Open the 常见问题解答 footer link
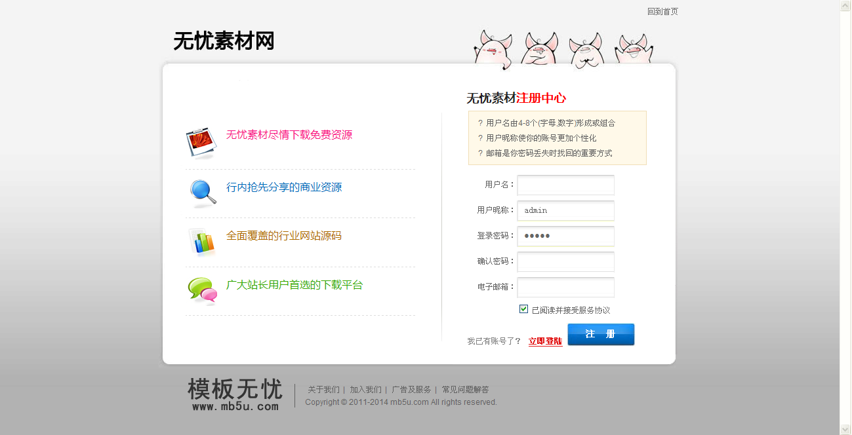This screenshot has height=435, width=852. pyautogui.click(x=465, y=390)
